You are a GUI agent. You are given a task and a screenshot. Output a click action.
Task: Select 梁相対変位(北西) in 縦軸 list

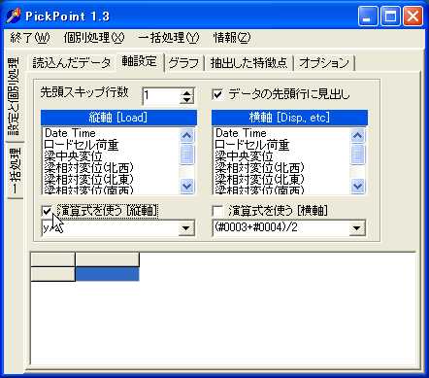[x=88, y=168]
